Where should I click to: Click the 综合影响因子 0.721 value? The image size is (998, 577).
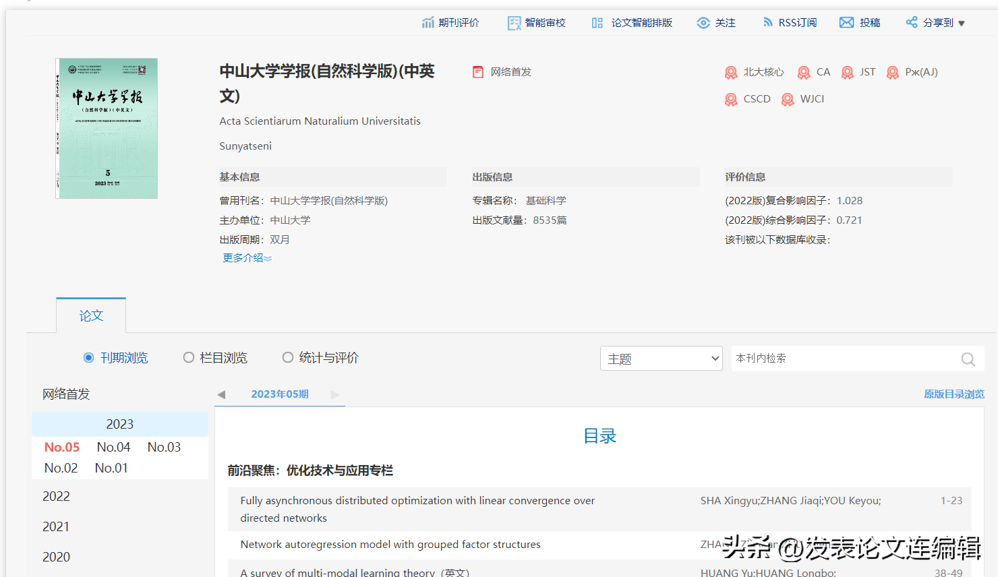[849, 220]
